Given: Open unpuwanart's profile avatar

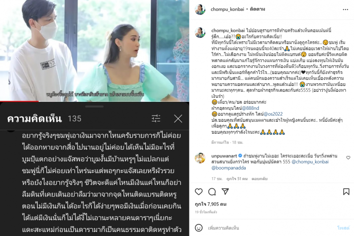Looking at the screenshot, I should [200, 158].
